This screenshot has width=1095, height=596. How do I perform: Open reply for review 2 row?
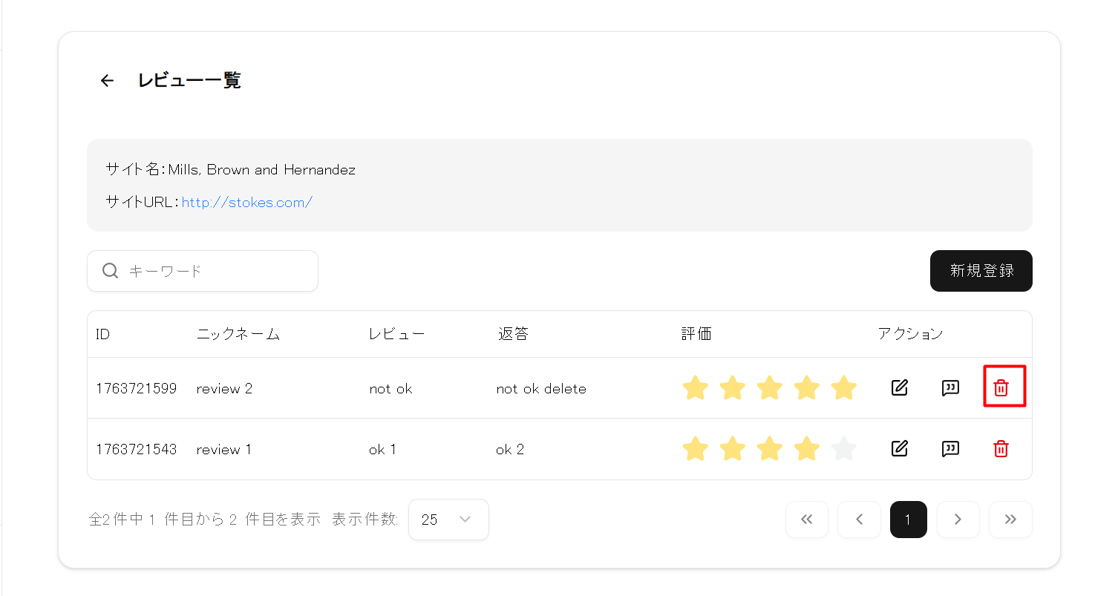950,387
